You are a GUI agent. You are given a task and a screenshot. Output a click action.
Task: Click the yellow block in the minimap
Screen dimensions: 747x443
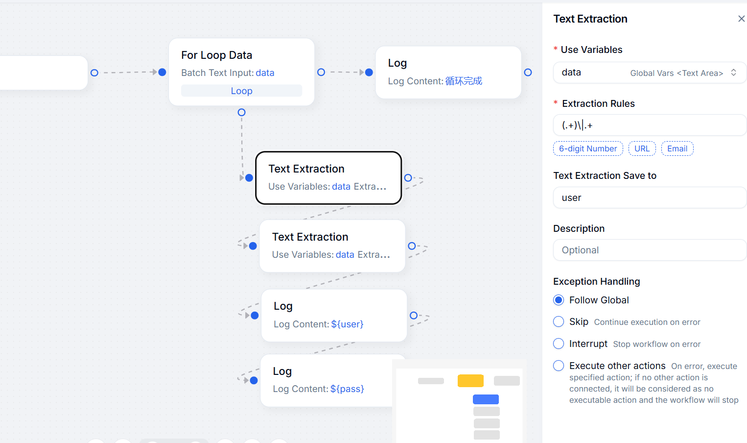[x=470, y=381]
